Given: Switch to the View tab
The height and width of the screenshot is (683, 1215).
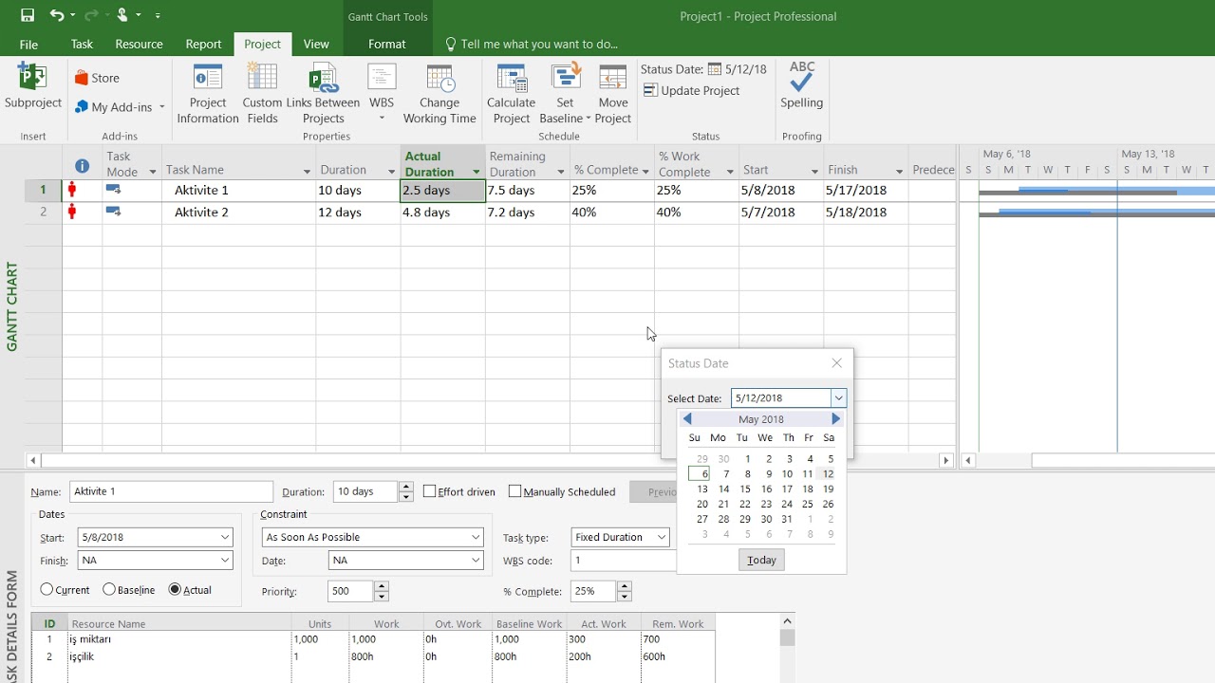Looking at the screenshot, I should coord(316,44).
